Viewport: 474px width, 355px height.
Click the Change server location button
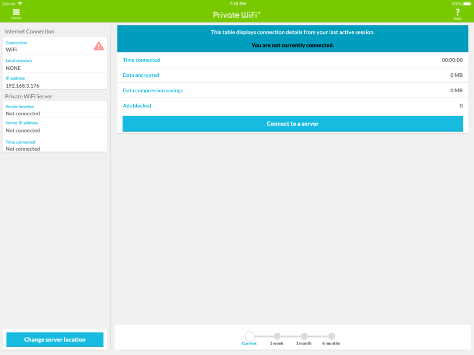point(55,339)
